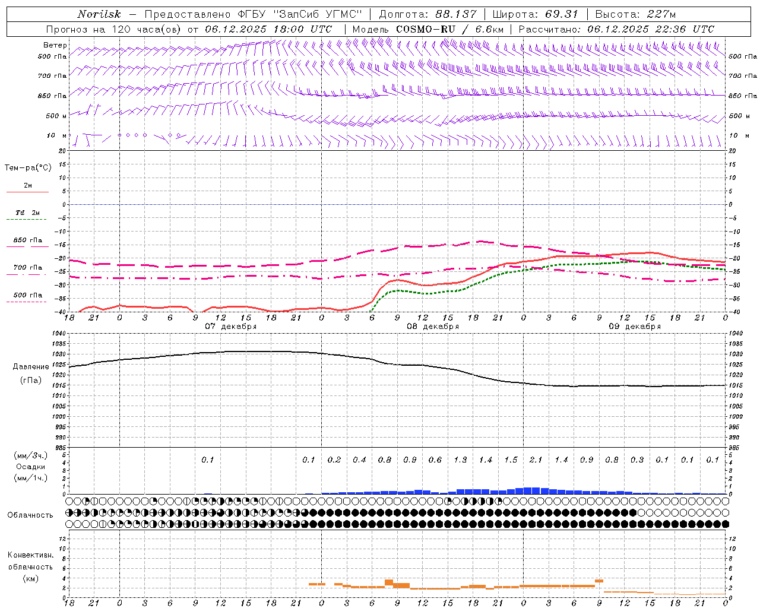The image size is (760, 608).
Task: Select the forecast start 06.12.2025 18:00 UTC
Action: pos(268,29)
